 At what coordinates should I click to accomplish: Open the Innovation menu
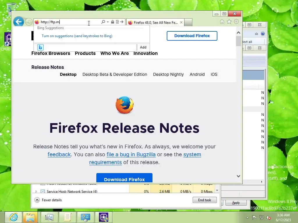[146, 53]
